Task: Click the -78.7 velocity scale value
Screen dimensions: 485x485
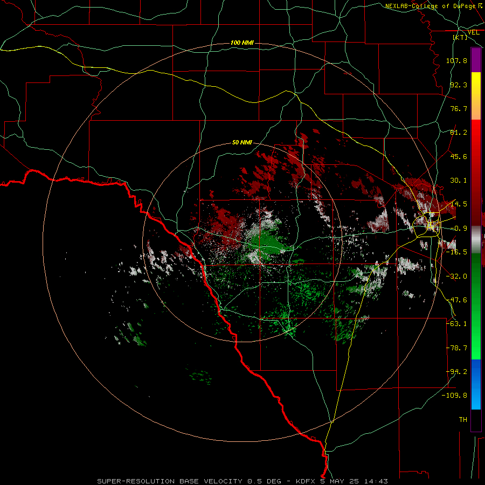Action: point(456,348)
